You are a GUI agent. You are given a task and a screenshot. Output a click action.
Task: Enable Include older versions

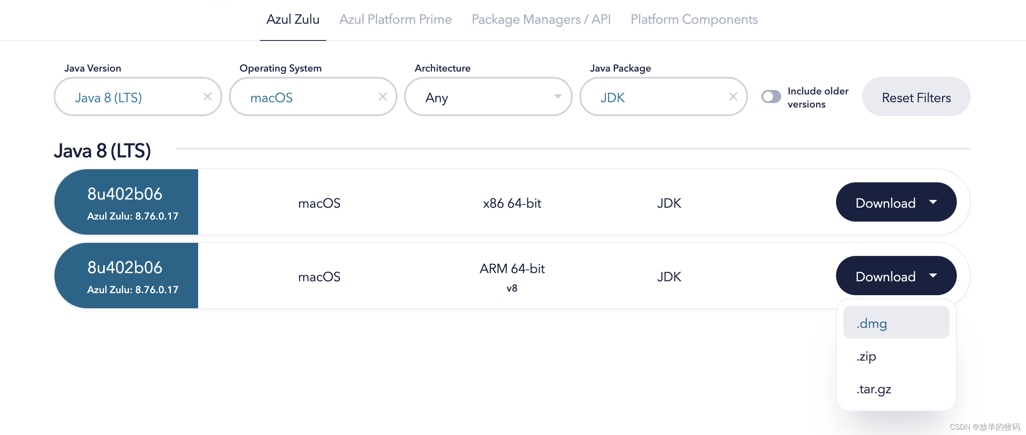coord(771,96)
